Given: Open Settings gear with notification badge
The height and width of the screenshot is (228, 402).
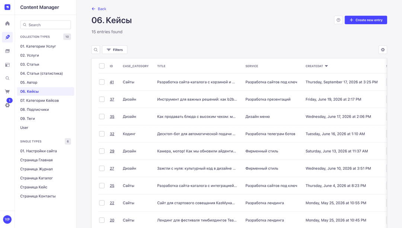Looking at the screenshot, I should coord(7,105).
